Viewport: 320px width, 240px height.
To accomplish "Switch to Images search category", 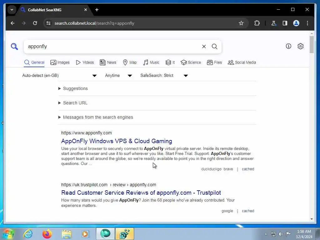I will [60, 62].
